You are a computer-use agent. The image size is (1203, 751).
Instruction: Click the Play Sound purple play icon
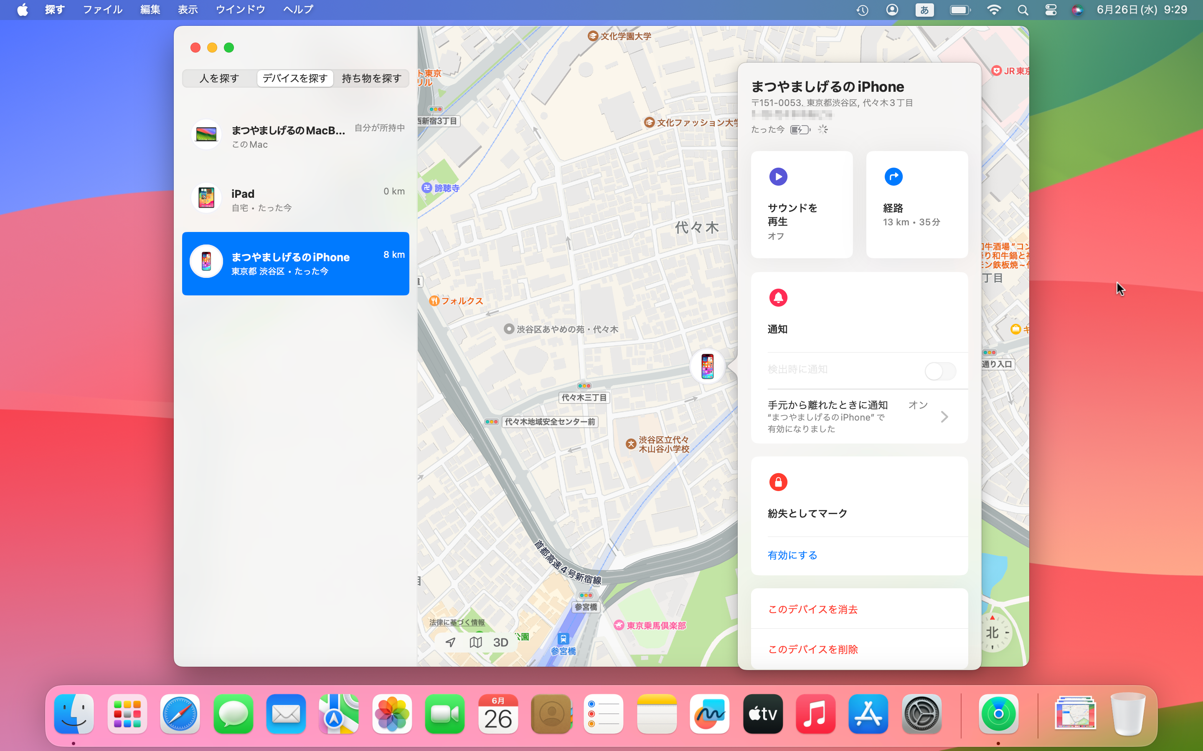[778, 176]
